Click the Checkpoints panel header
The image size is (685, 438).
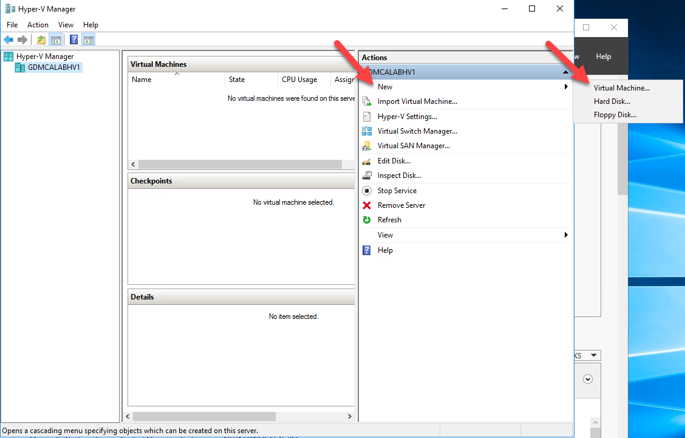coord(241,181)
